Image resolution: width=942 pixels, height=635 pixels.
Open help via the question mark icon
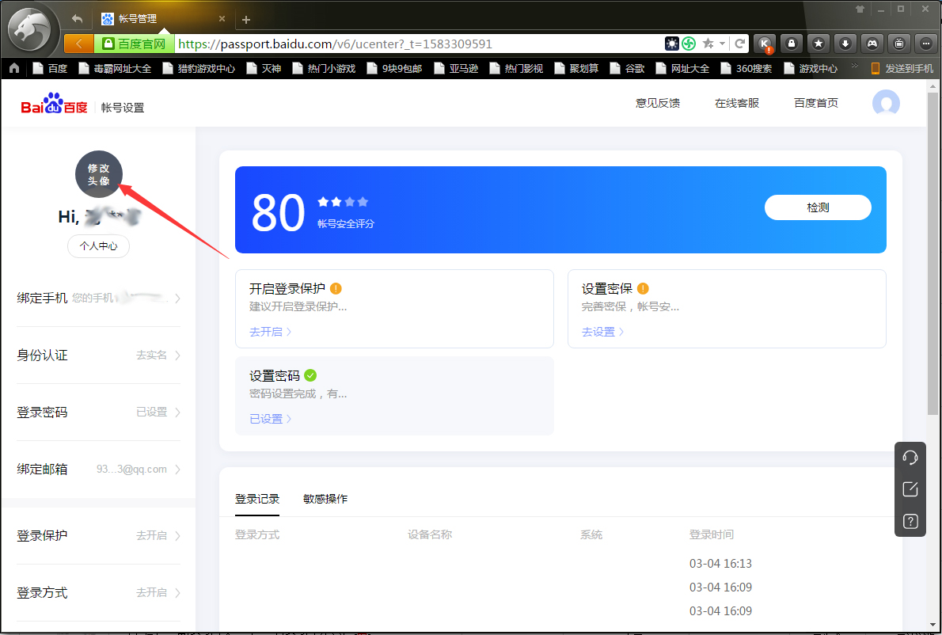tap(910, 521)
